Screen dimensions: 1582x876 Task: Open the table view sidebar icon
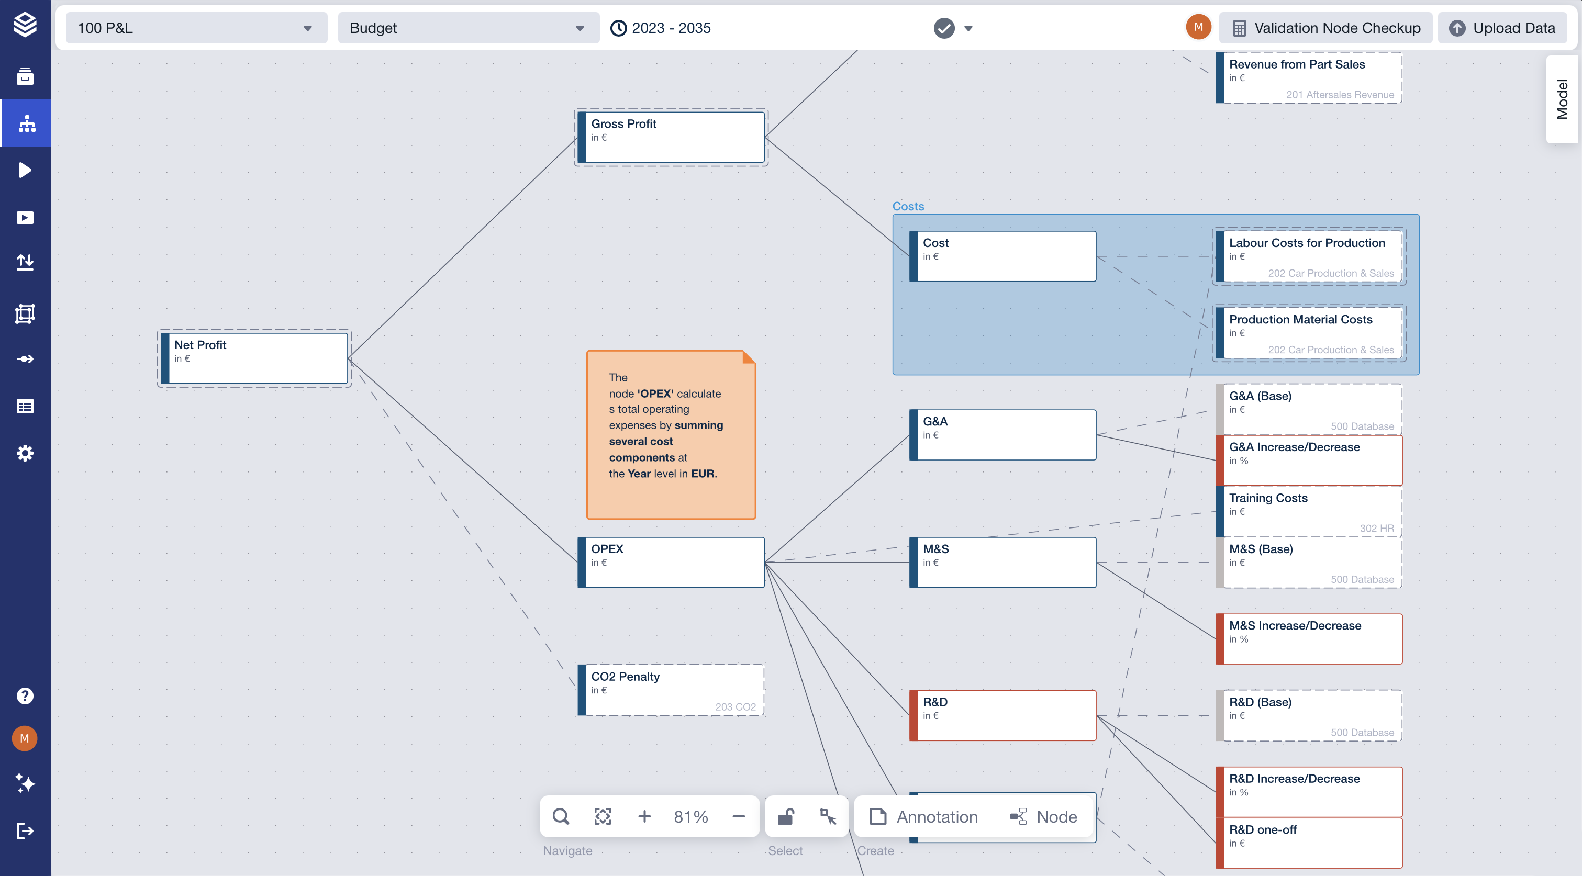click(x=25, y=406)
